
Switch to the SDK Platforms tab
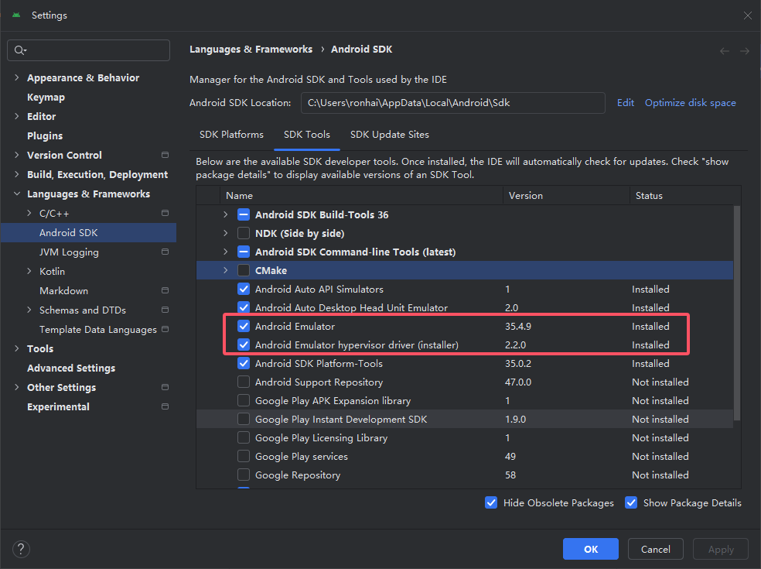(231, 135)
